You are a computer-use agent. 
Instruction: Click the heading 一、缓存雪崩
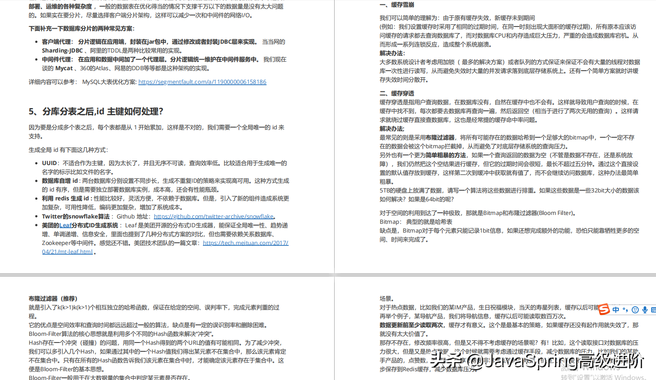(397, 4)
